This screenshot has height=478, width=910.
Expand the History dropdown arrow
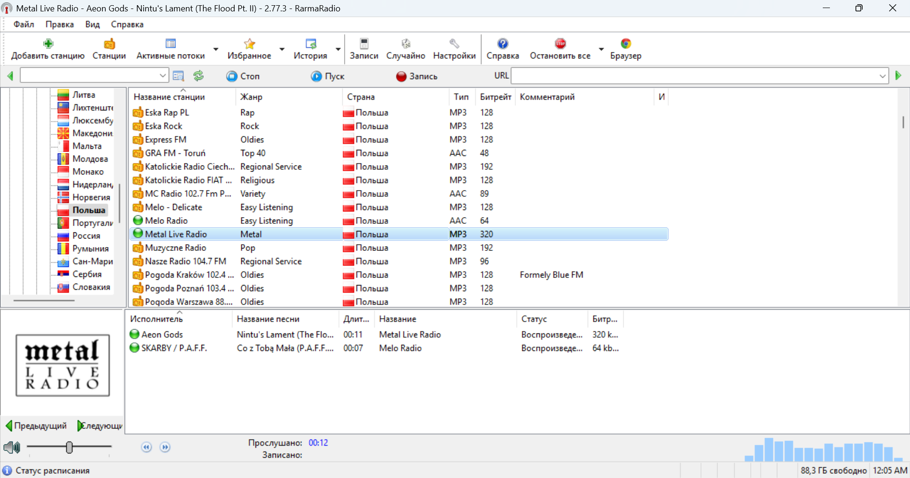338,49
